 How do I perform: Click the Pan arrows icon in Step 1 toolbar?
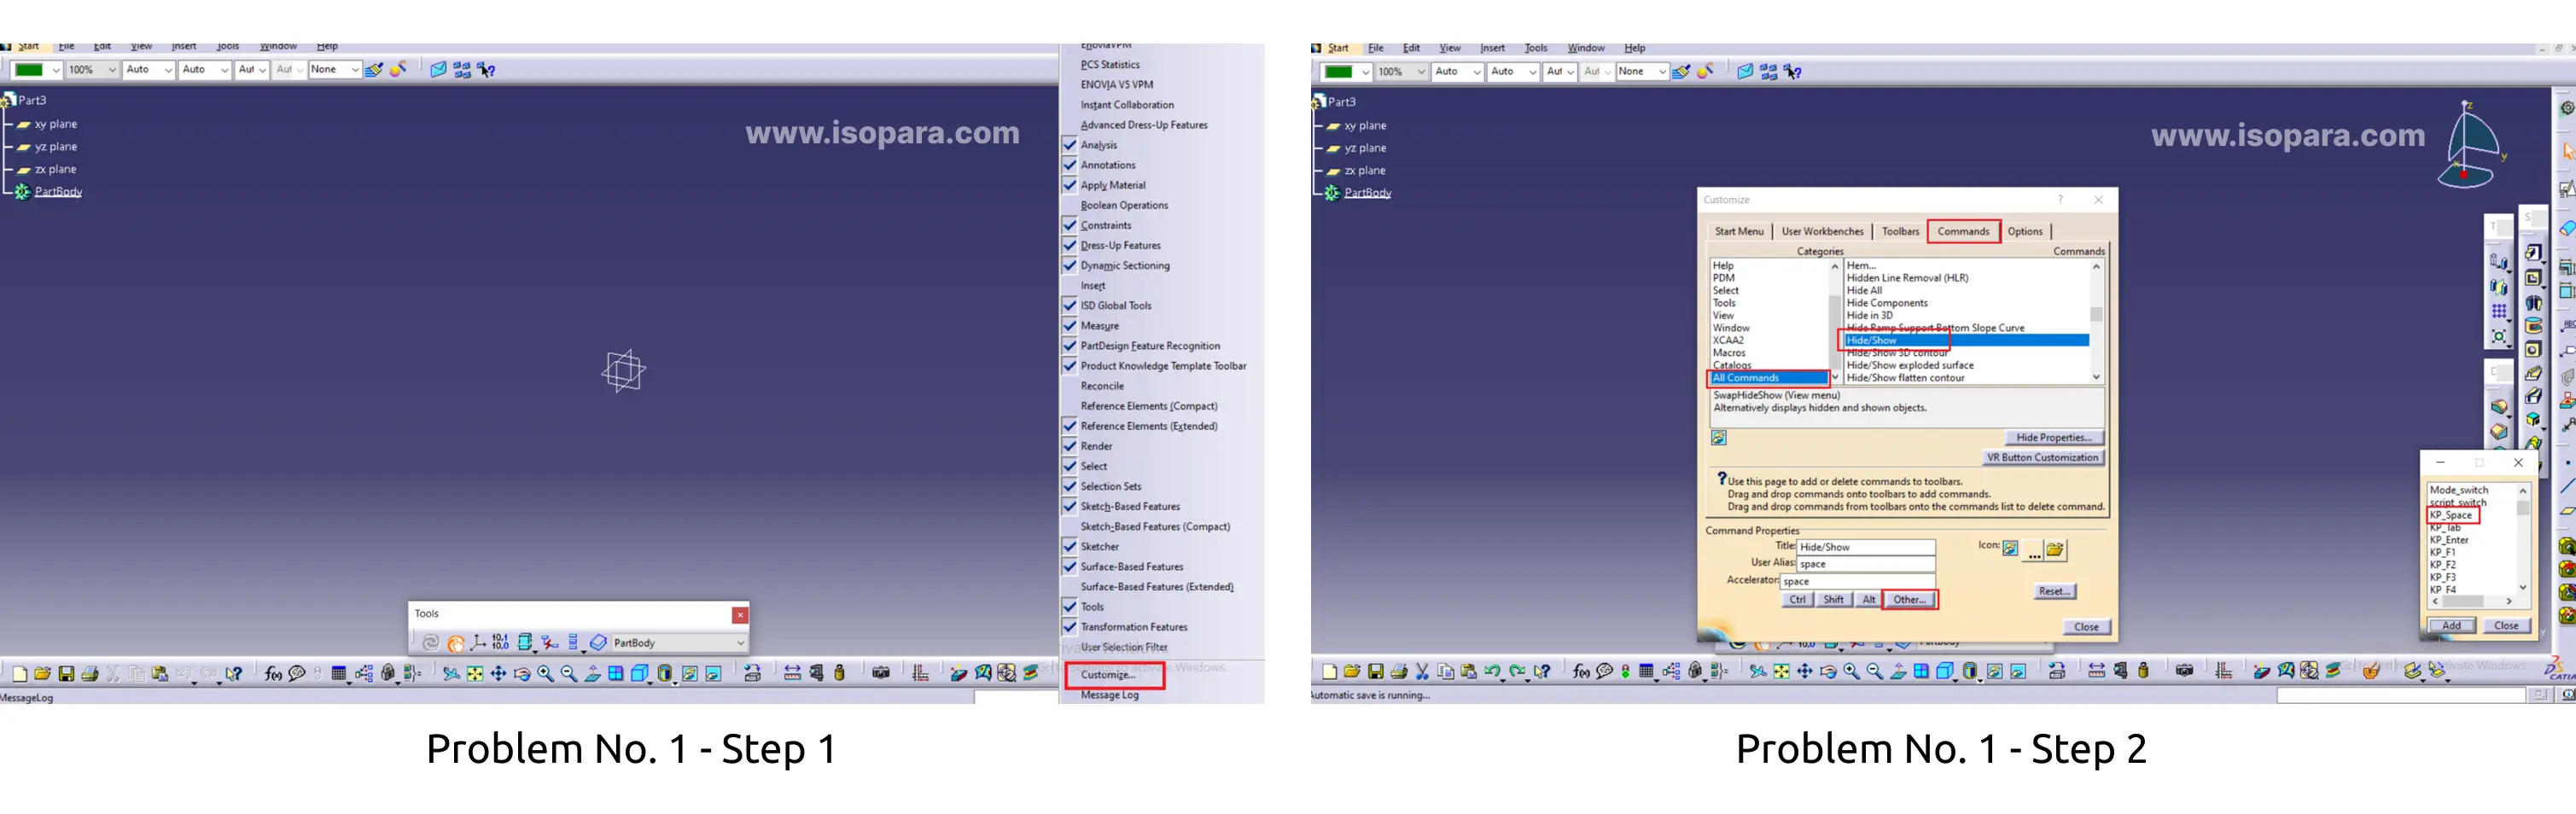498,674
